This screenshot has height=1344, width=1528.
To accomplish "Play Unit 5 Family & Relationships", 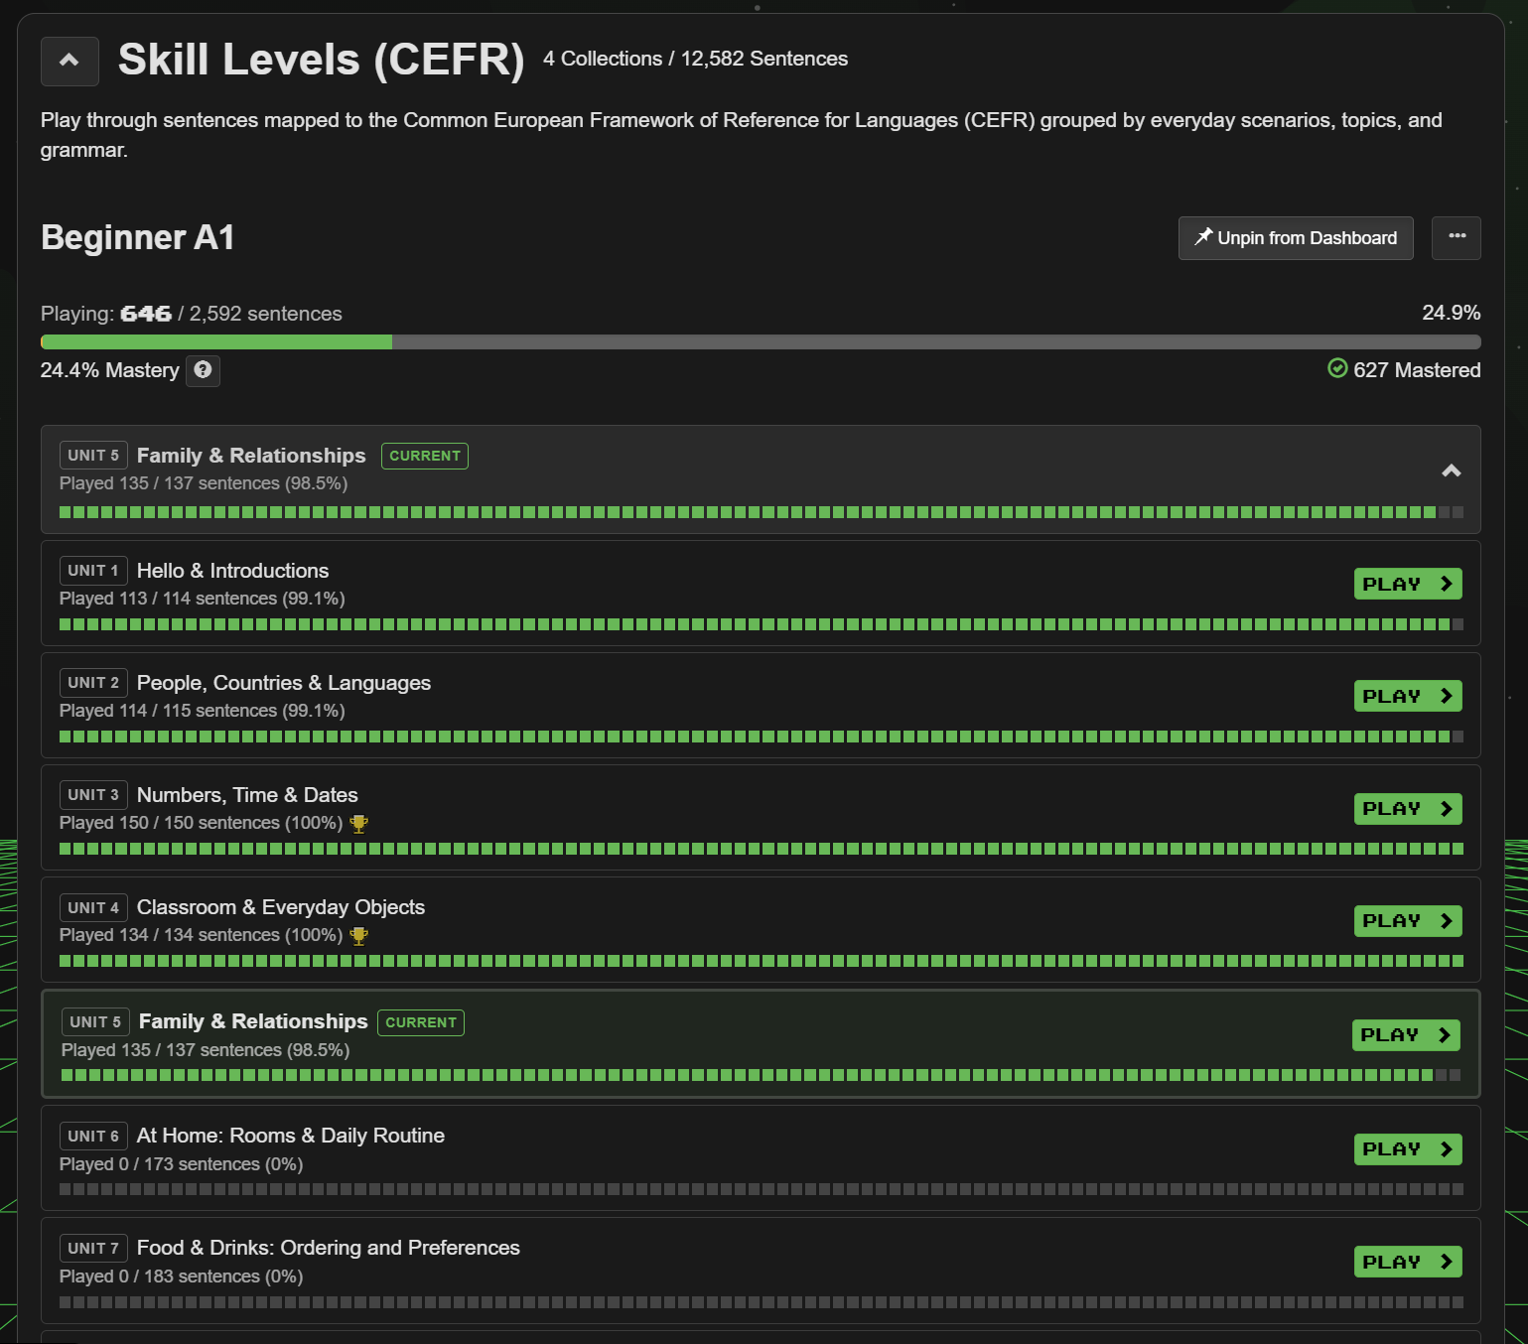I will click(x=1405, y=1035).
